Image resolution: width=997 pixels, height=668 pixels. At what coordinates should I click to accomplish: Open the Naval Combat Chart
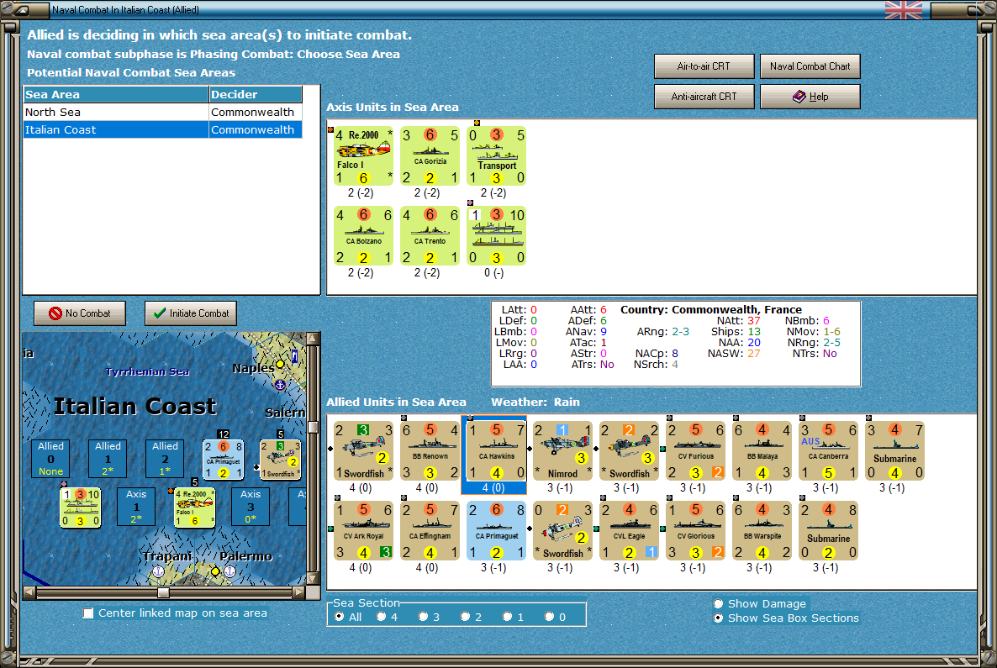[x=810, y=66]
